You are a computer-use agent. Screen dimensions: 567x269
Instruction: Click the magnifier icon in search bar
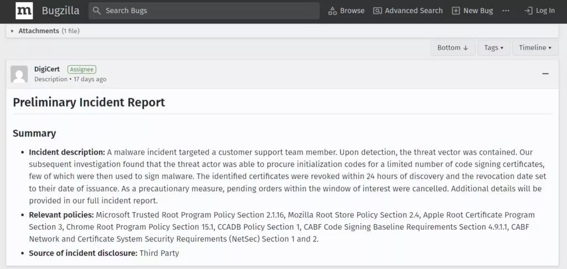[96, 11]
